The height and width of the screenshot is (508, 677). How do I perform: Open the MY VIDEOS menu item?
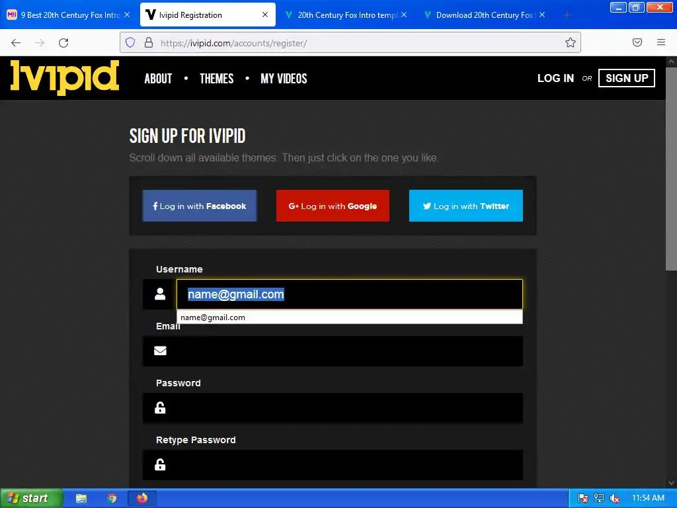[284, 79]
